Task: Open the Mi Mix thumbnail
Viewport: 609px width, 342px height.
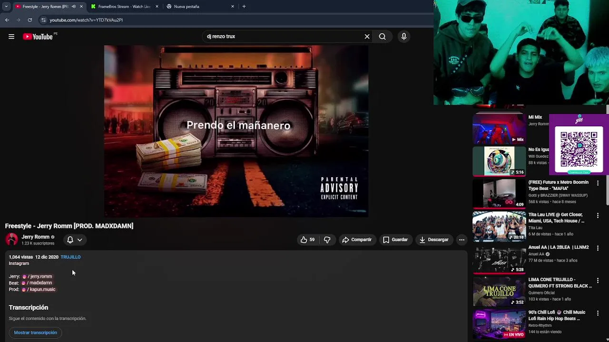Action: (x=499, y=129)
